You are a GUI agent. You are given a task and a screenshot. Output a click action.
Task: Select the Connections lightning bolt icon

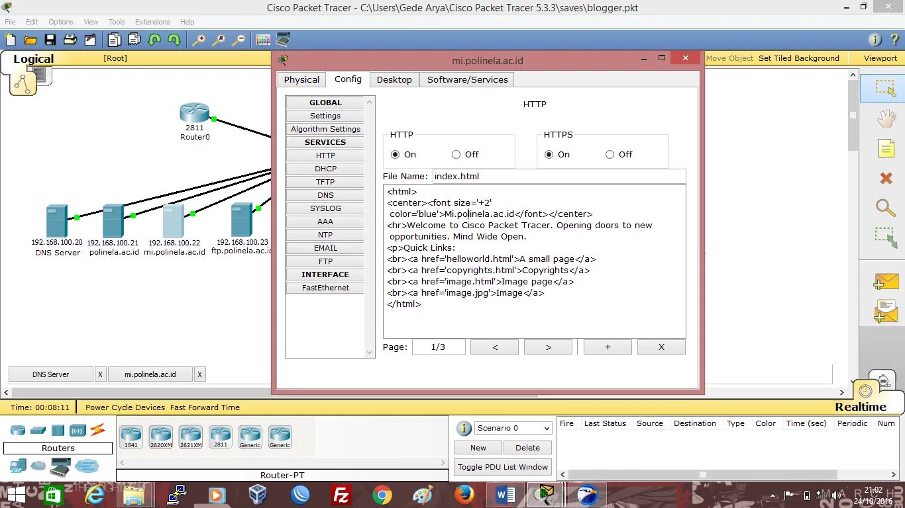[98, 430]
